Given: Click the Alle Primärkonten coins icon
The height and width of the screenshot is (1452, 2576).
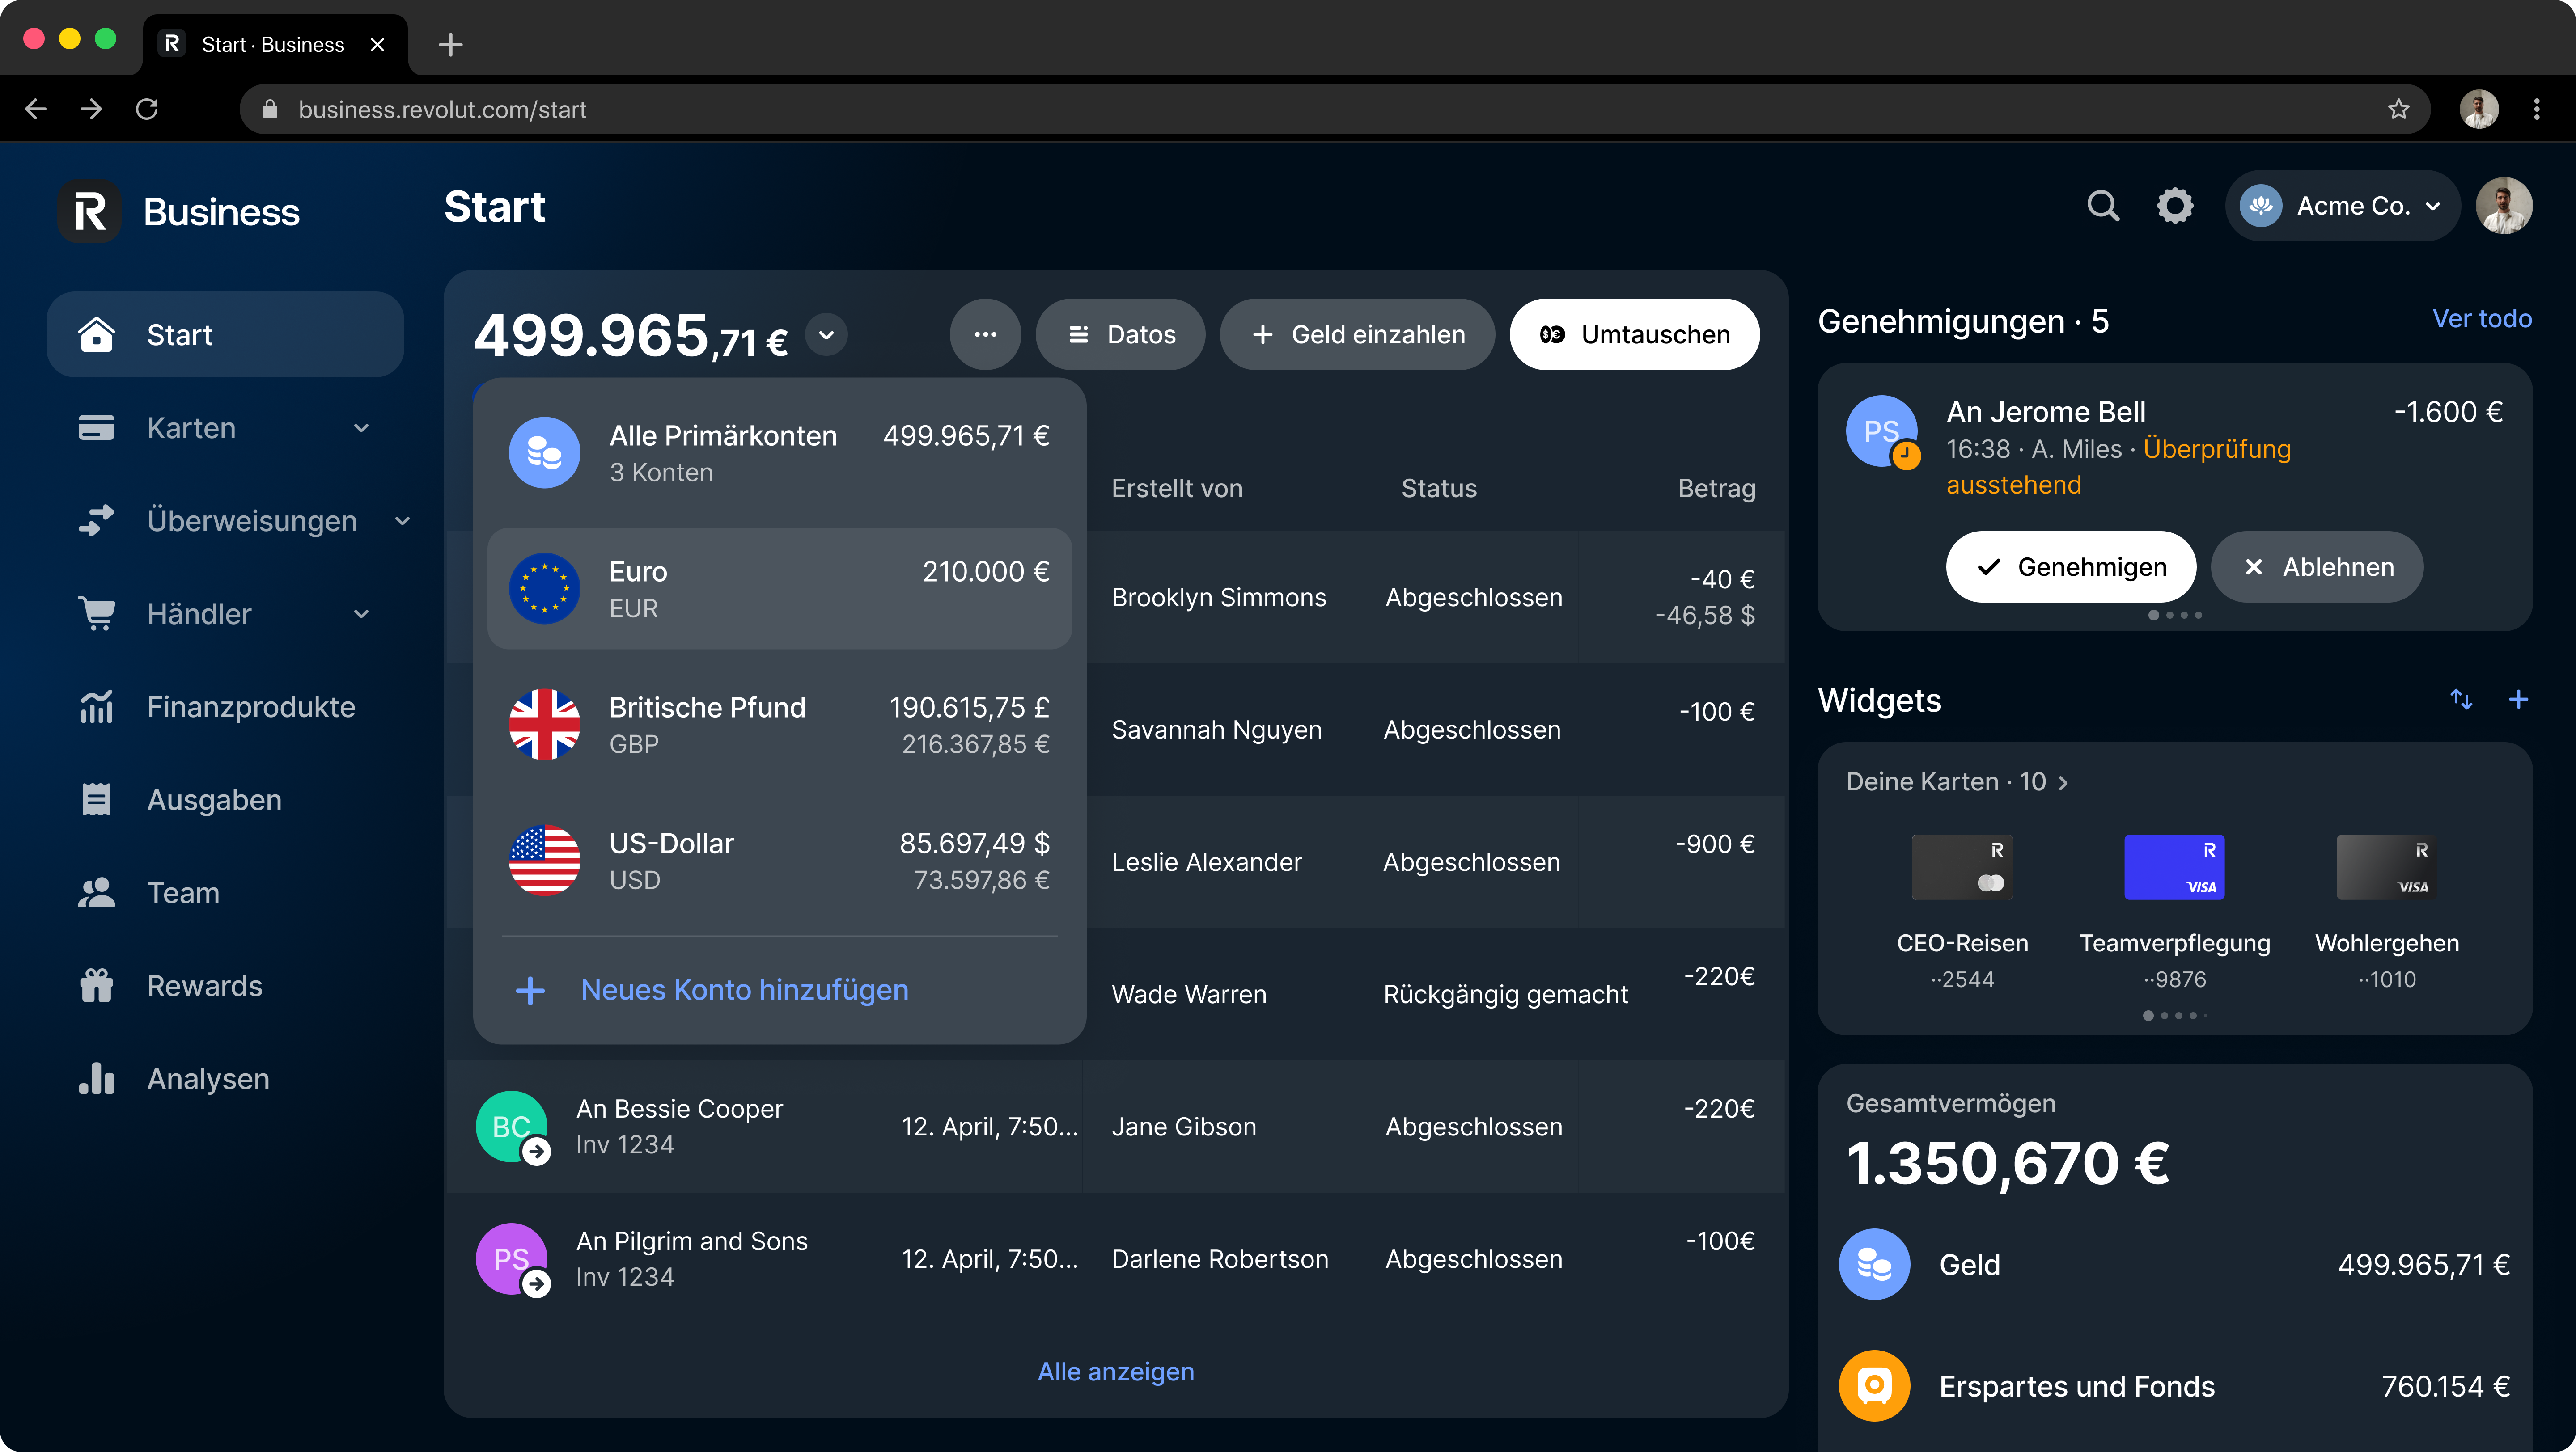Looking at the screenshot, I should pyautogui.click(x=544, y=453).
